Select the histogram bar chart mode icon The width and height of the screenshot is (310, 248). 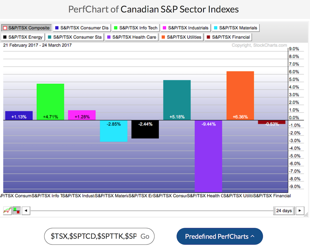16,211
